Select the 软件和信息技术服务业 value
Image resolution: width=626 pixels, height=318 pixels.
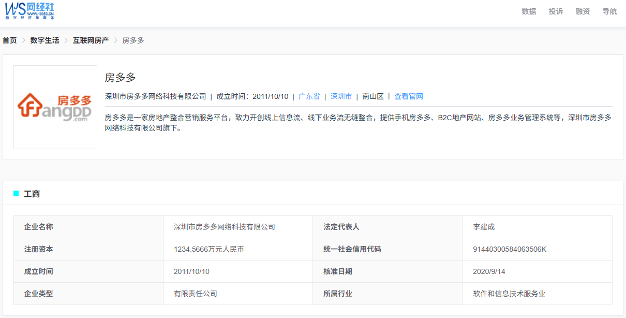click(509, 294)
